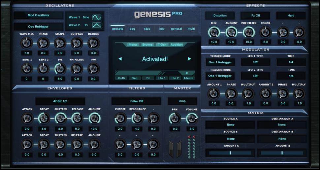
Task: Click the modulation AMOUNT 2 knob
Action: click(x=266, y=94)
